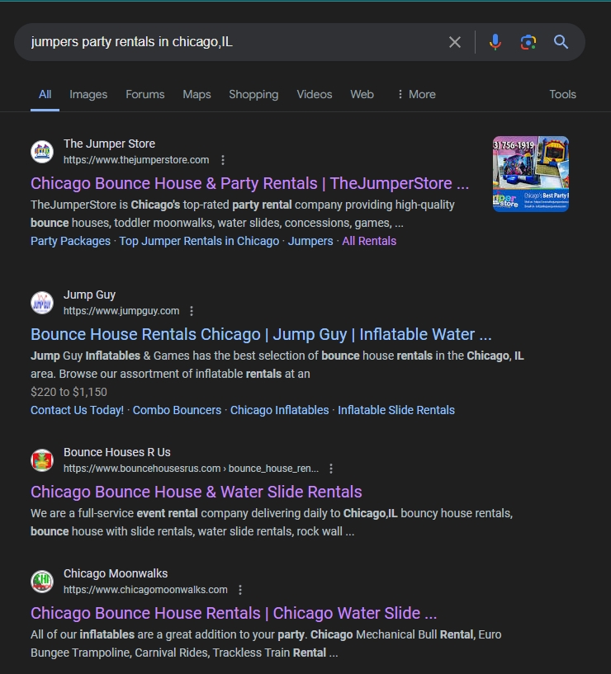Switch to the Web tab
The height and width of the screenshot is (674, 611).
click(x=362, y=95)
